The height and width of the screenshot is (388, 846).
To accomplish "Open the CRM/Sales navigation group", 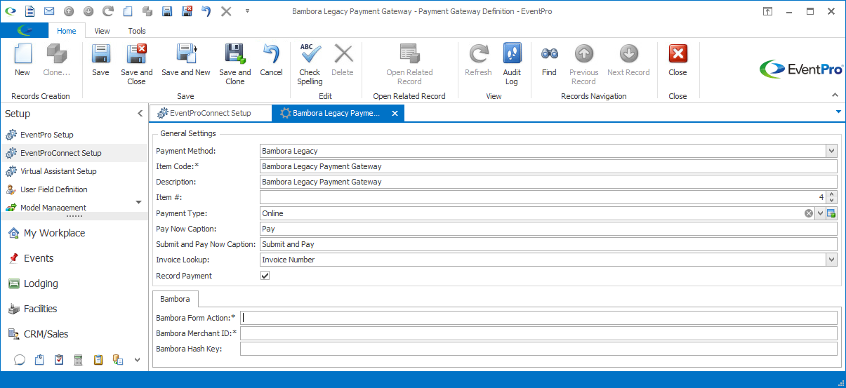I will click(74, 334).
